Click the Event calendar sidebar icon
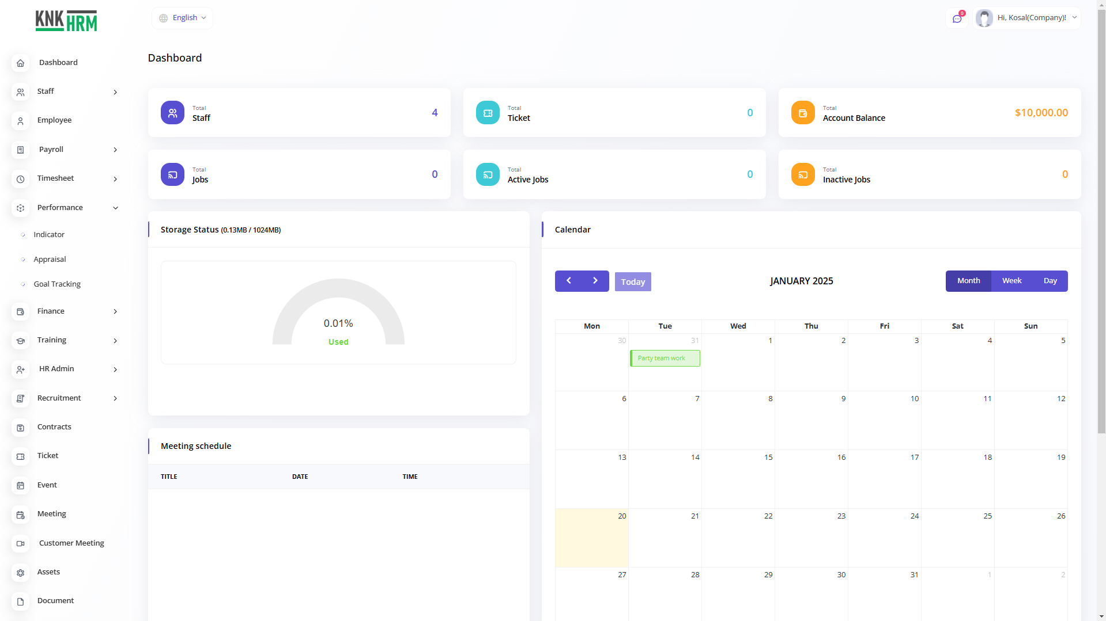 tap(20, 485)
